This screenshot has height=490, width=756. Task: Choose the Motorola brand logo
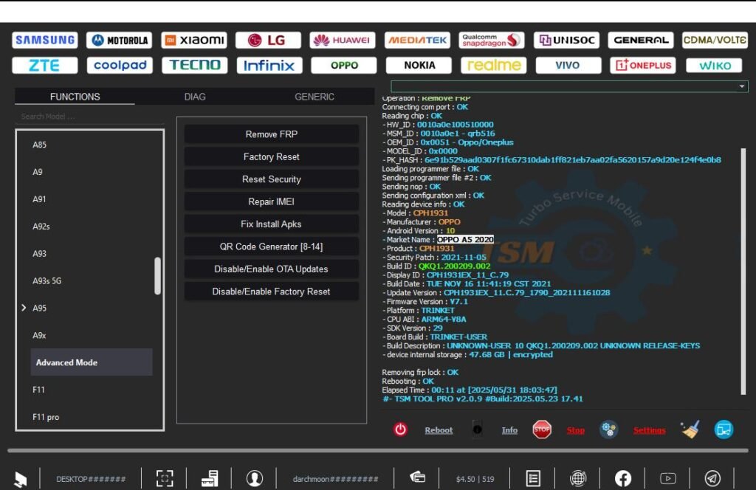coord(120,40)
